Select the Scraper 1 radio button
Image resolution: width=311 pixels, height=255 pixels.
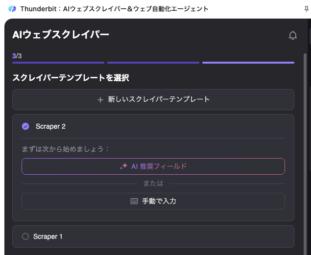(x=25, y=236)
